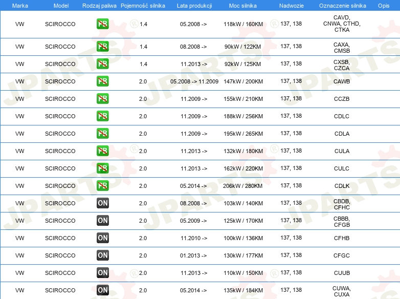Select the PB icon for the 90kW/122KM engine
The width and height of the screenshot is (400, 299).
(x=102, y=47)
